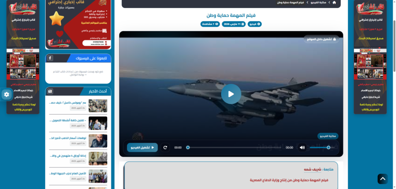Click the settings gear icon on left edge
This screenshot has height=189, width=396.
[6, 94]
